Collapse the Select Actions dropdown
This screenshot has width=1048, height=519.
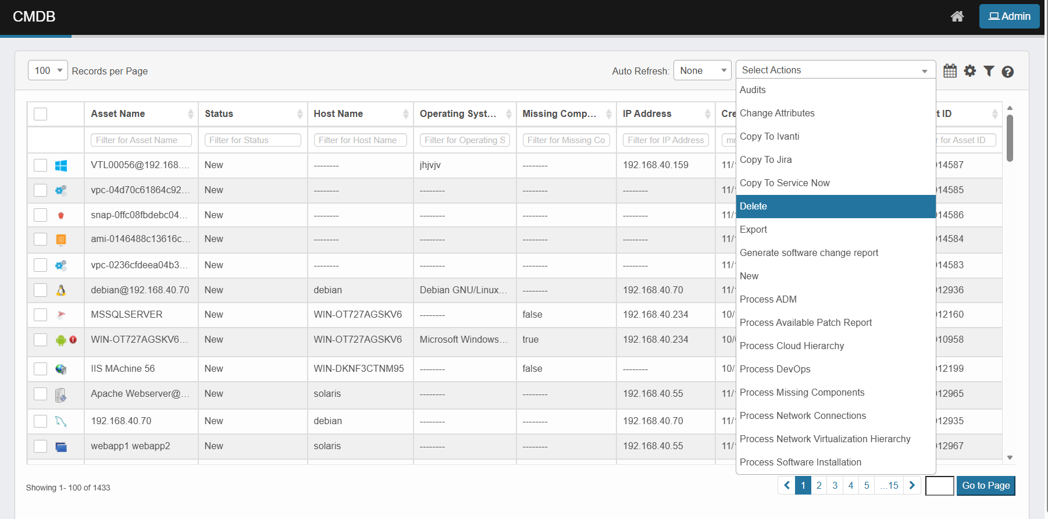pyautogui.click(x=835, y=70)
